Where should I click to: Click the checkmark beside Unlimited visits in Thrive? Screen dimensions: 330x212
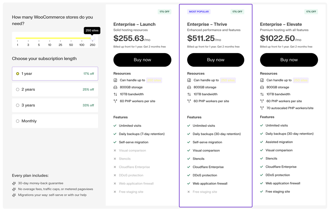[x=189, y=125]
